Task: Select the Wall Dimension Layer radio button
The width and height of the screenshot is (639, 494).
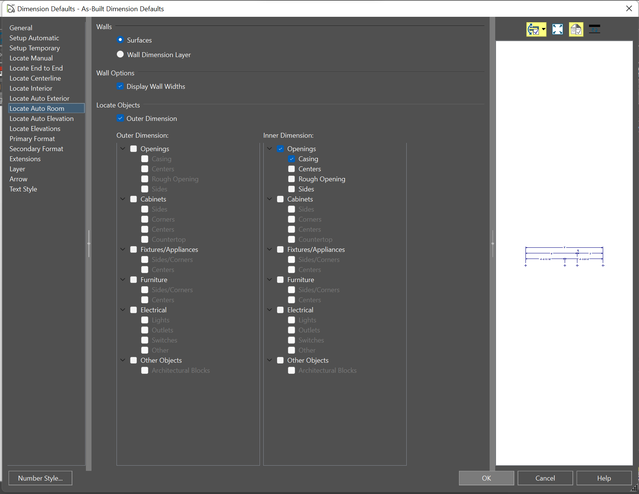Action: coord(120,54)
